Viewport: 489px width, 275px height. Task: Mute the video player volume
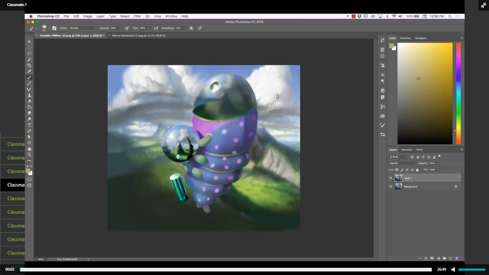point(453,269)
